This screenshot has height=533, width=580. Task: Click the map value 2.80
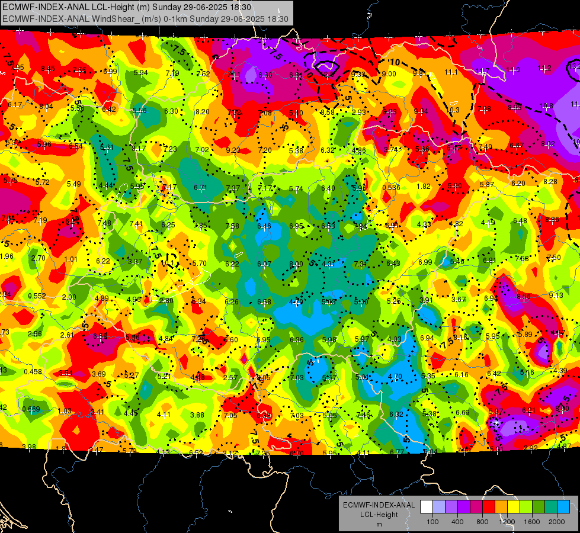[166, 301]
